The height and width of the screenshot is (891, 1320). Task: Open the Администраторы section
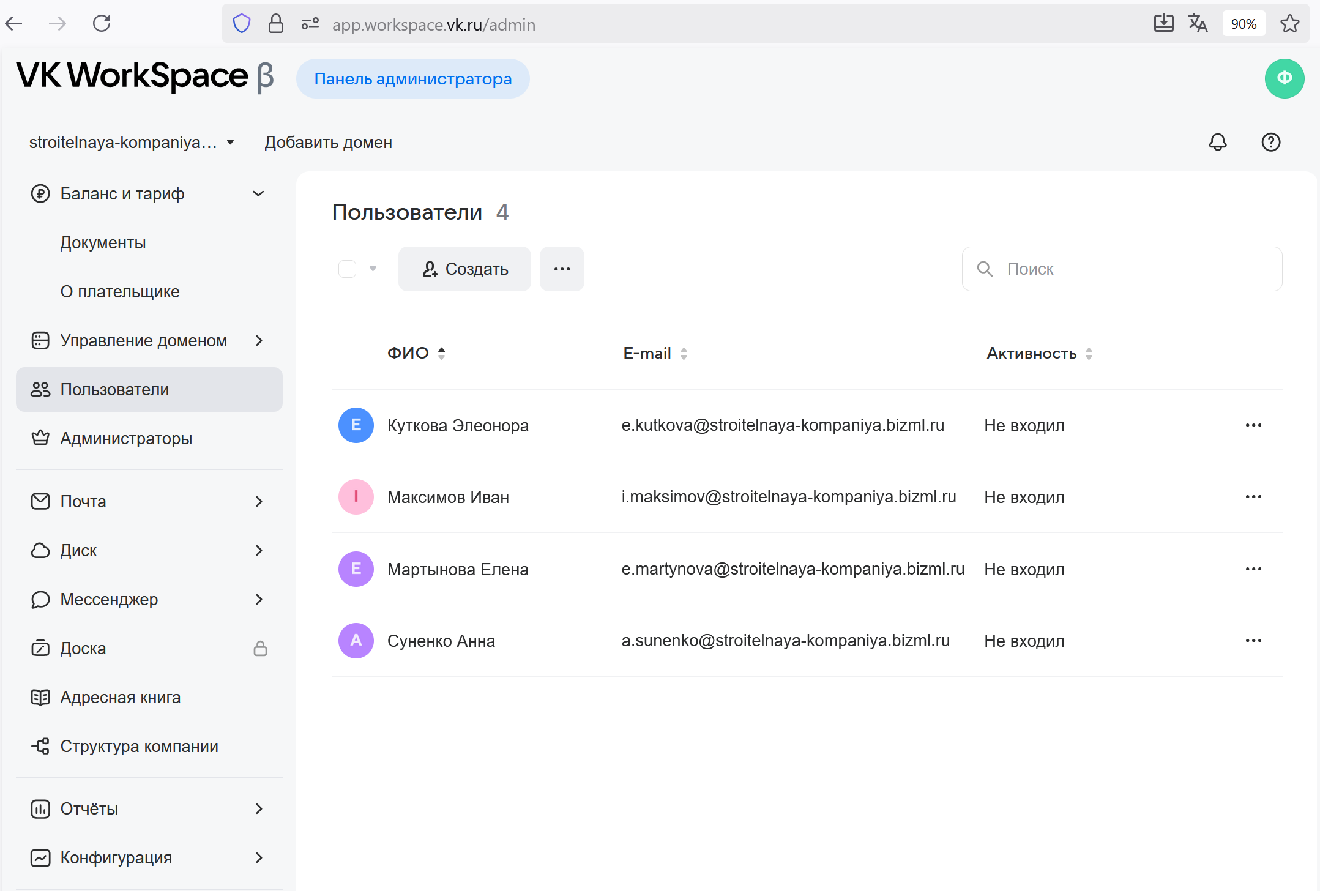tap(126, 438)
